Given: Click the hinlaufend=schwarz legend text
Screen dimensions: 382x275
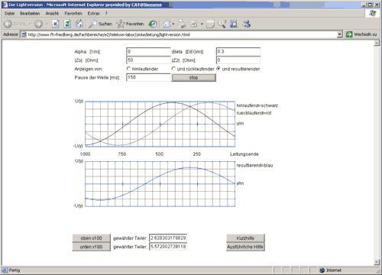Looking at the screenshot, I should tap(257, 105).
